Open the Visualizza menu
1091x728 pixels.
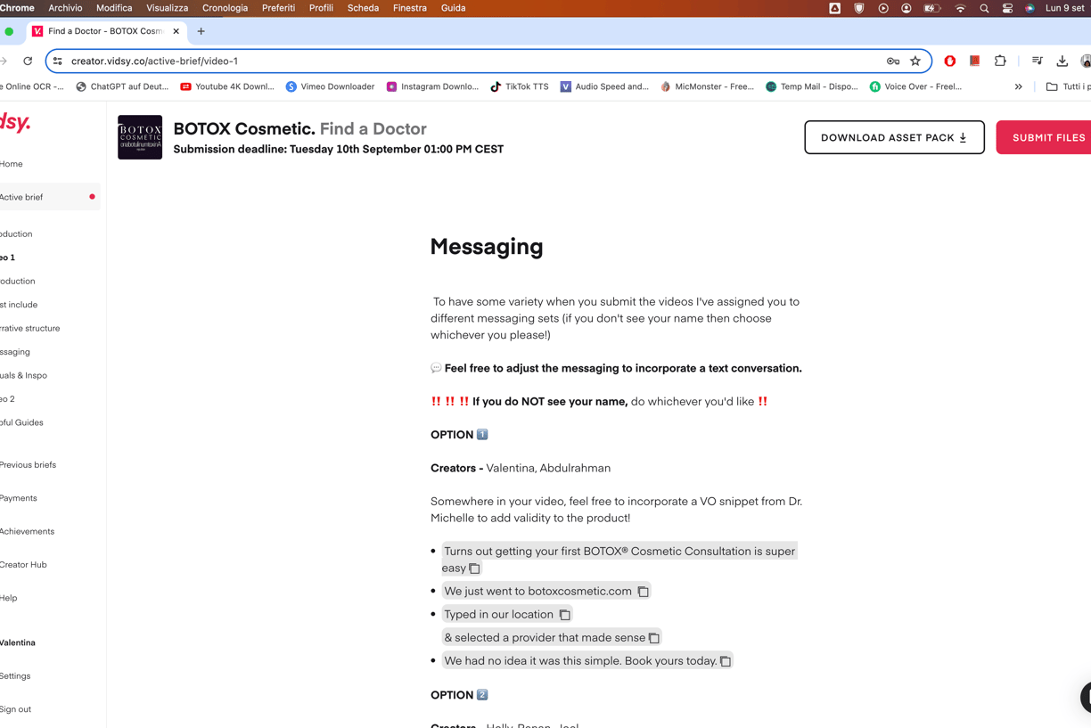point(168,8)
